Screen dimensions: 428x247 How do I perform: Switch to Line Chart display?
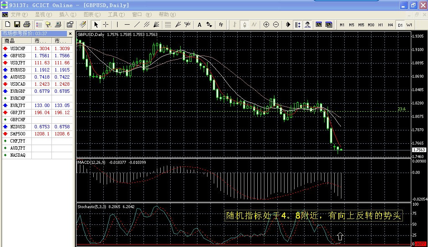click(254, 25)
